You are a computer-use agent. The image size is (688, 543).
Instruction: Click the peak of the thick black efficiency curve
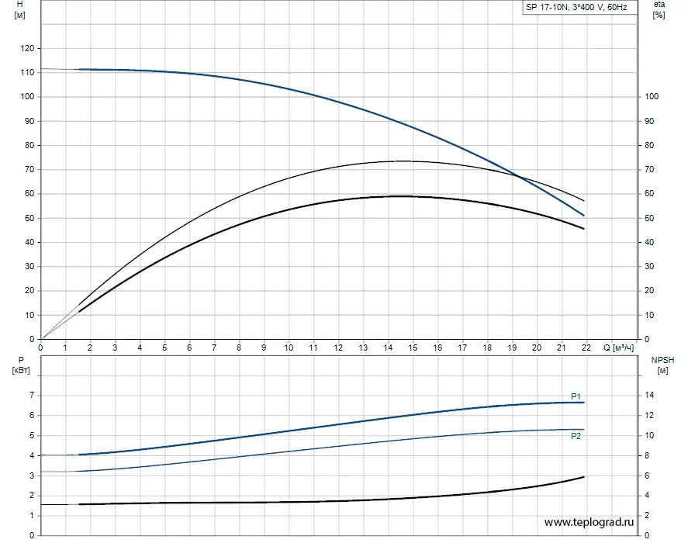[x=399, y=196]
